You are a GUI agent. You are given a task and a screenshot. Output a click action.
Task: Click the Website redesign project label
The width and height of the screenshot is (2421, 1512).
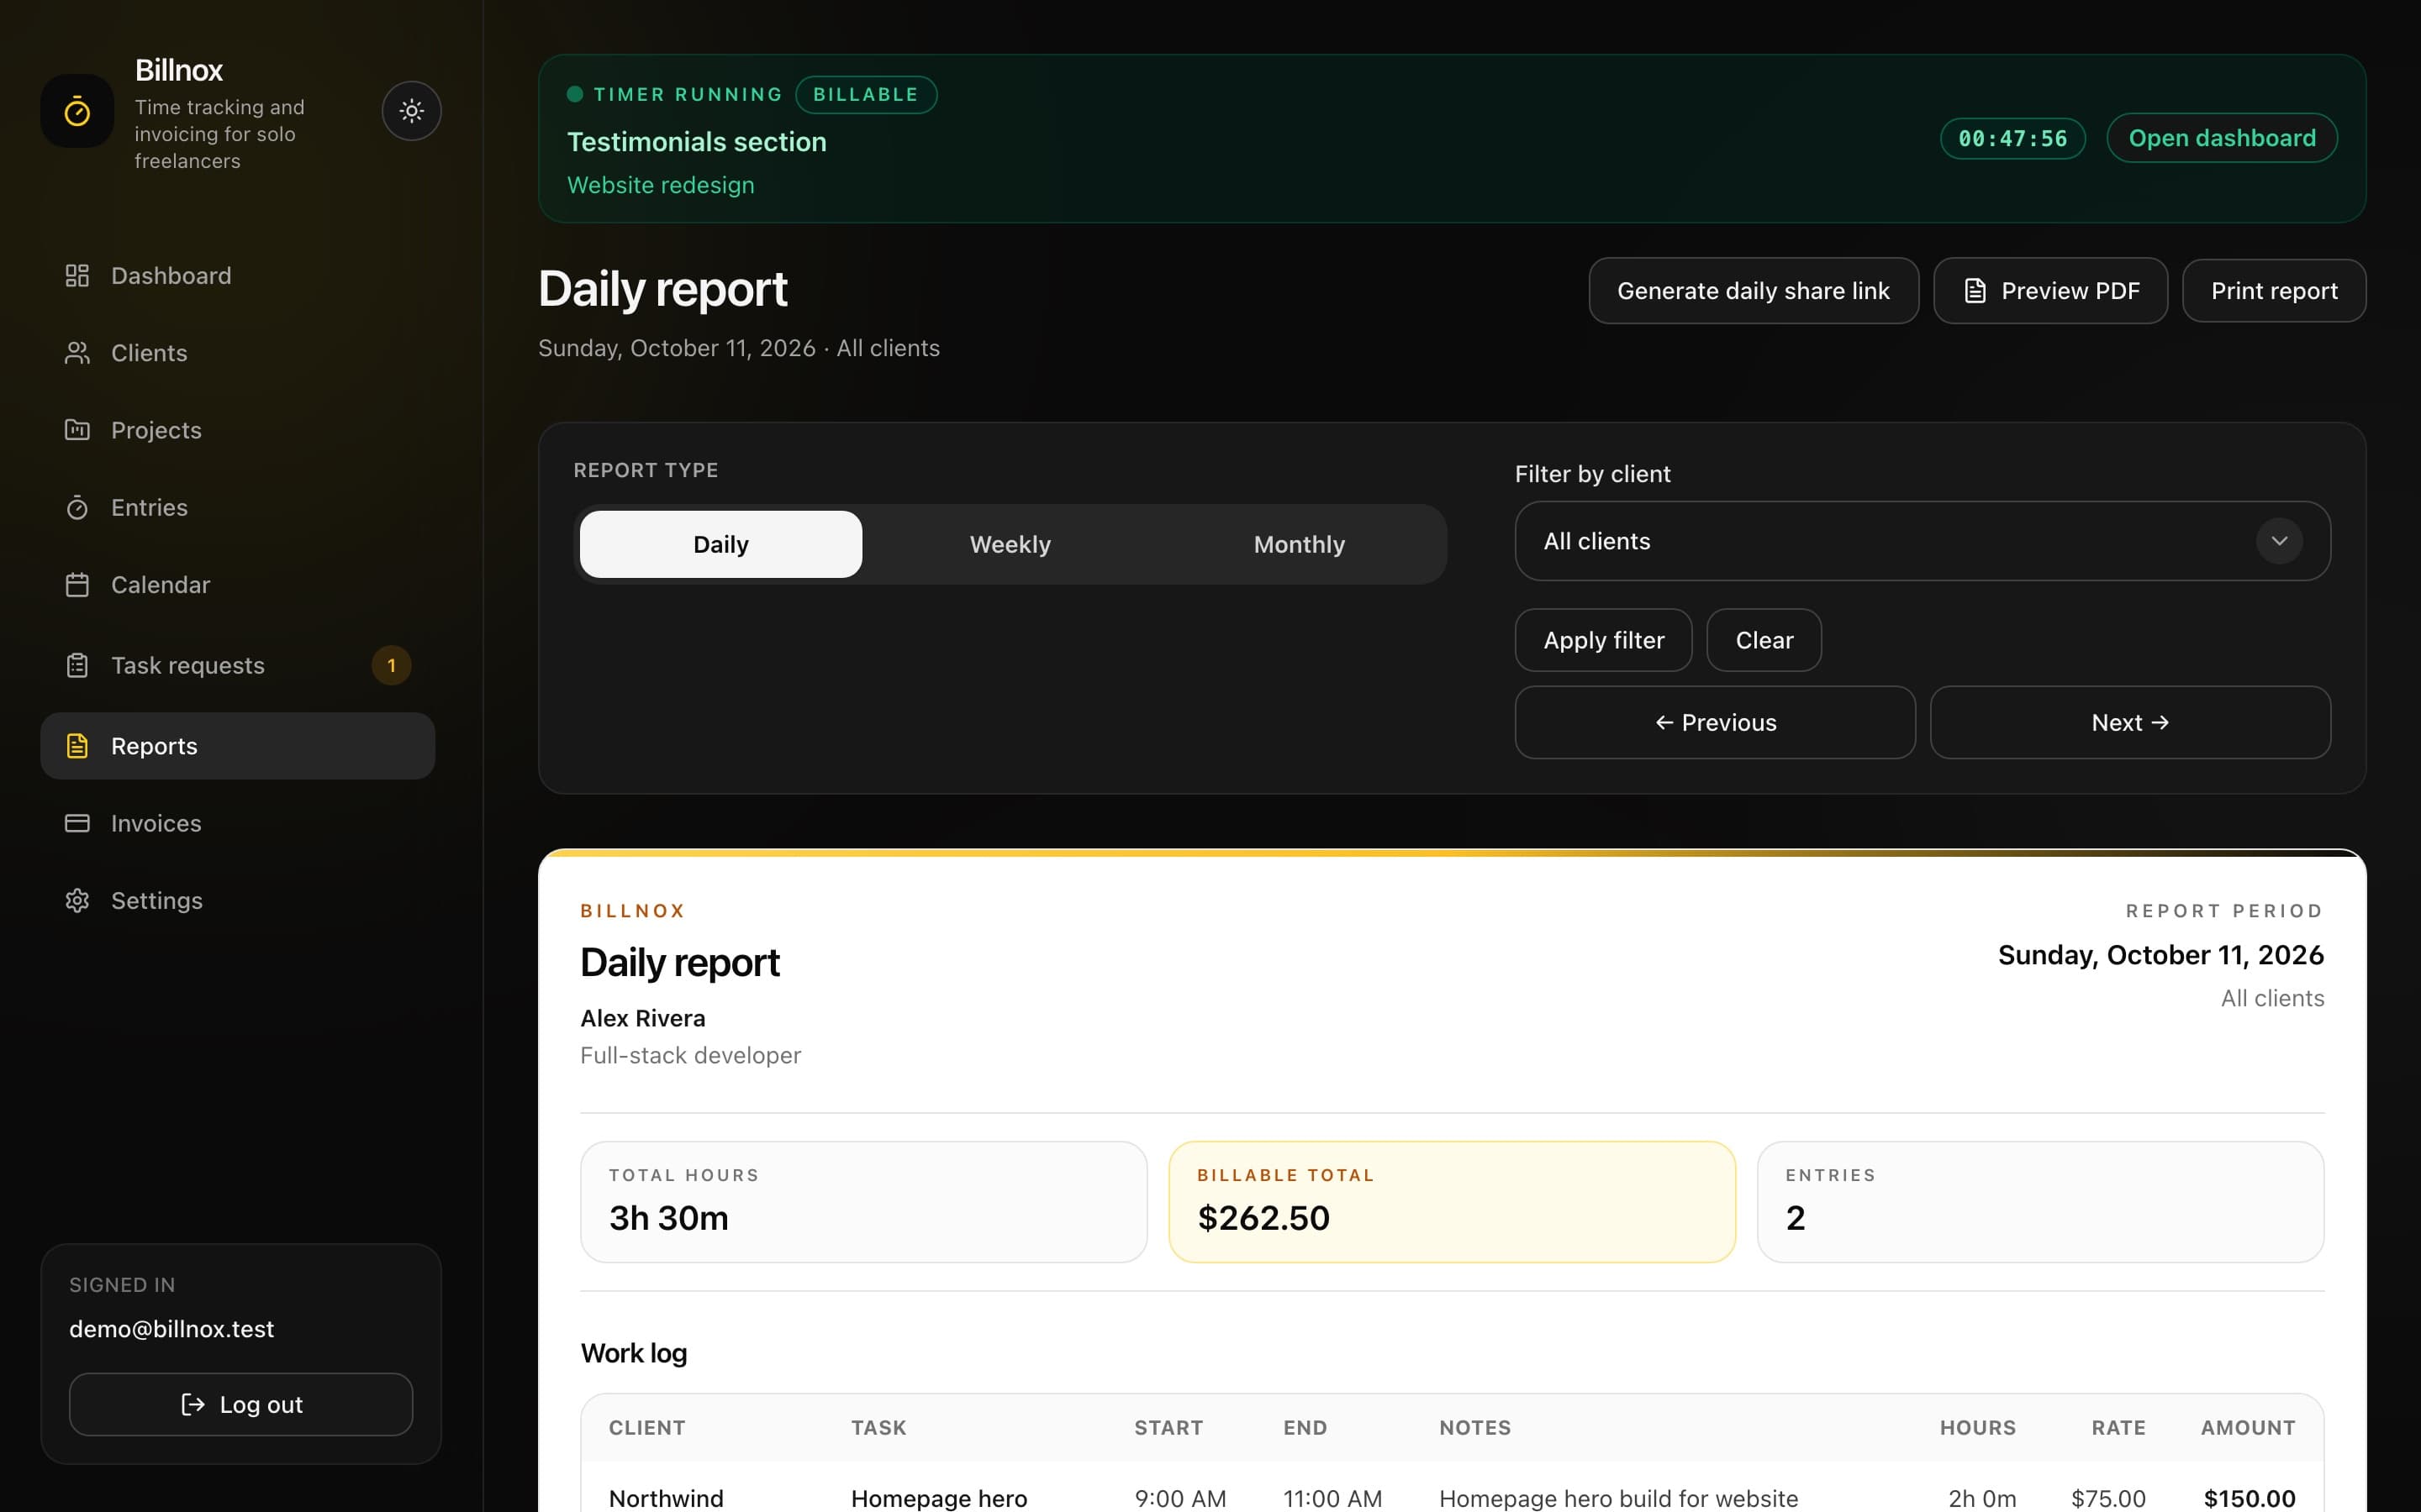[x=660, y=185]
